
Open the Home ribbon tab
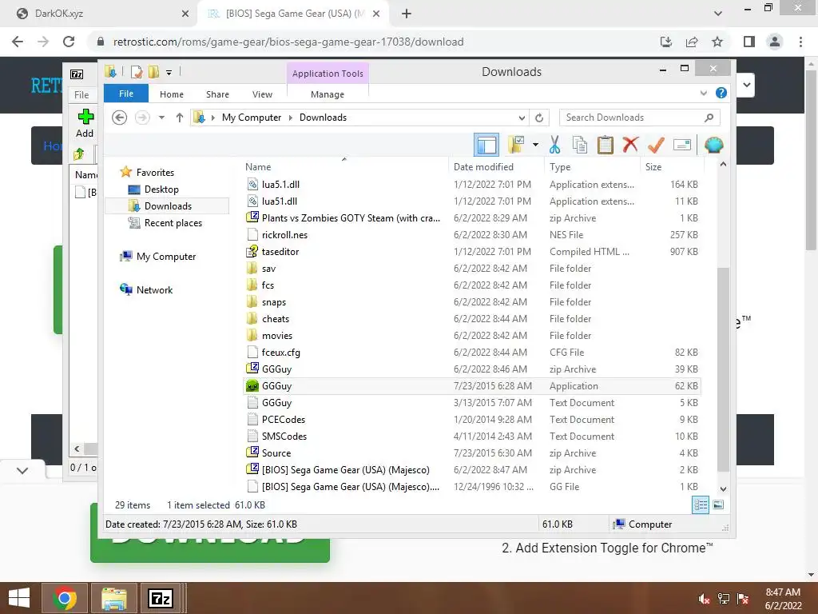click(x=172, y=94)
